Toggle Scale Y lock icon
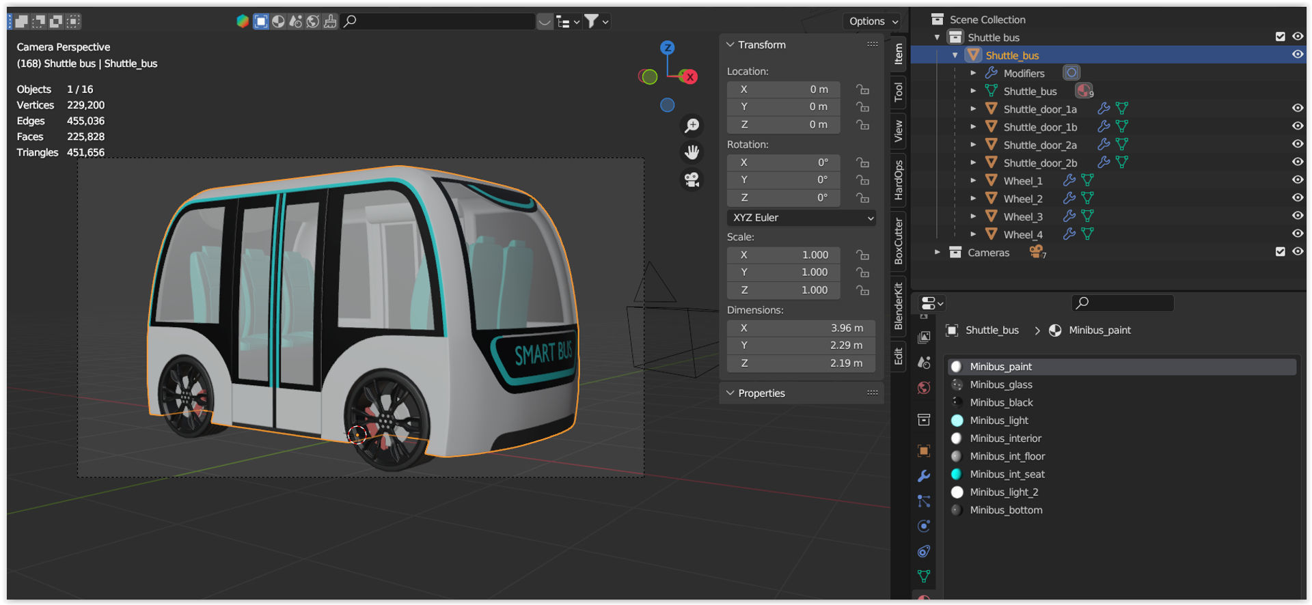The height and width of the screenshot is (605, 1312). pyautogui.click(x=863, y=272)
